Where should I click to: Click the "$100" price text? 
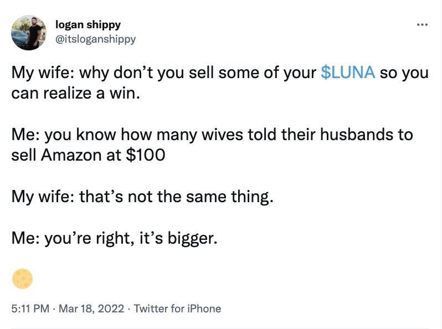146,155
